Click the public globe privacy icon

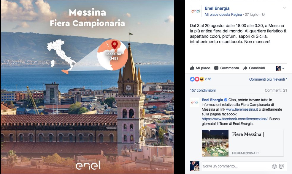pyautogui.click(x=263, y=14)
